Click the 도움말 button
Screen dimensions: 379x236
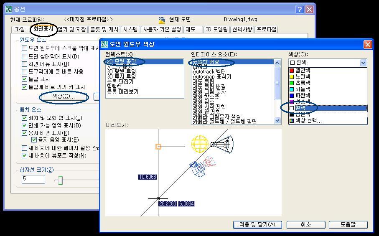(348, 225)
